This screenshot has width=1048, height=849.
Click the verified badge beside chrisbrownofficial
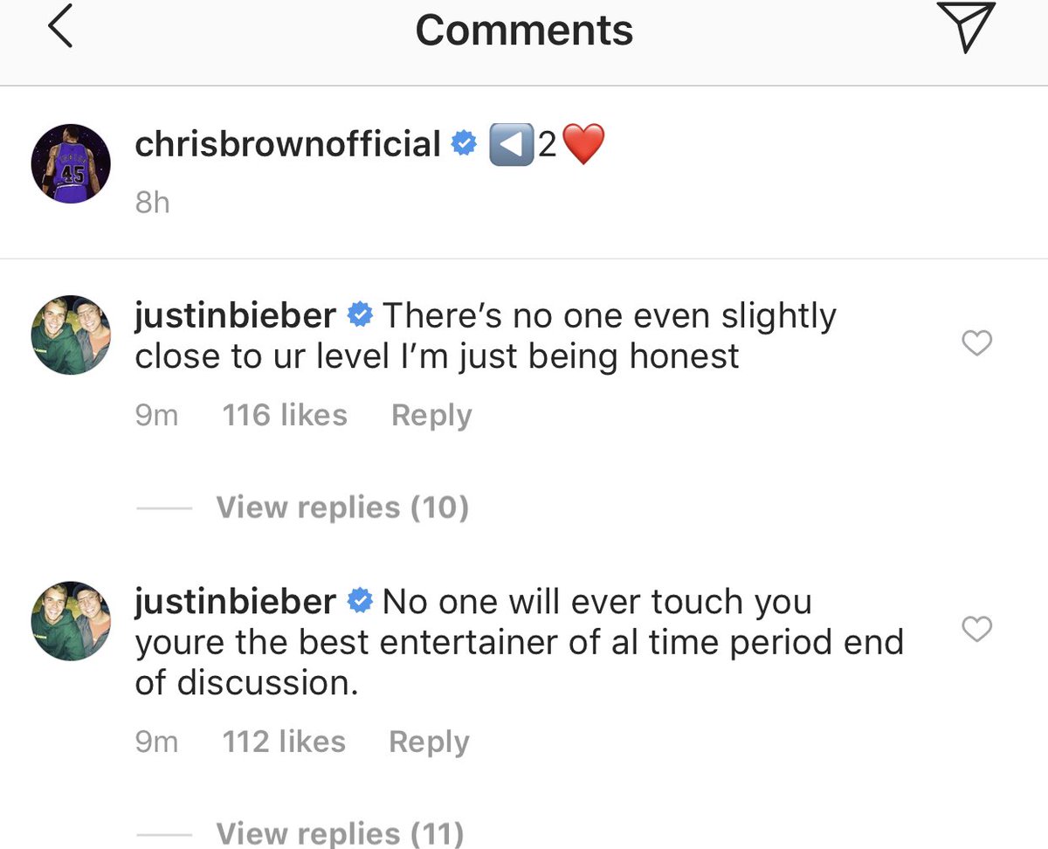[464, 145]
